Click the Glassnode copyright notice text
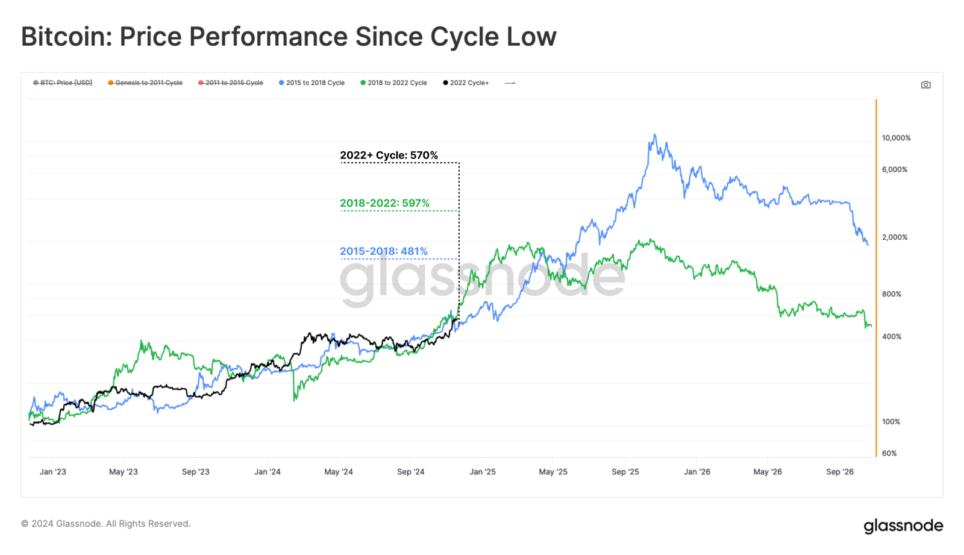The image size is (964, 555). click(x=106, y=524)
